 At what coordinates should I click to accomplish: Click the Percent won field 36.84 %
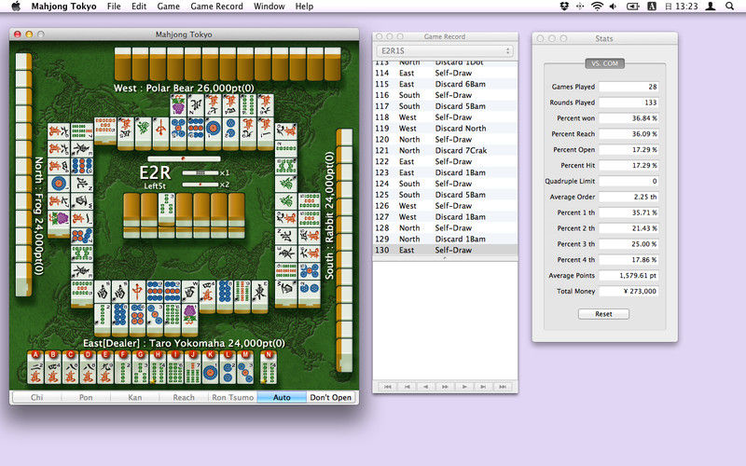[x=629, y=118]
